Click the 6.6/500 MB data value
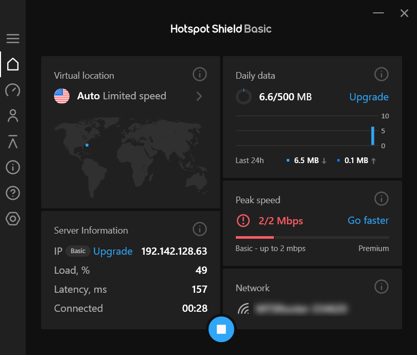417x355 pixels. click(285, 97)
